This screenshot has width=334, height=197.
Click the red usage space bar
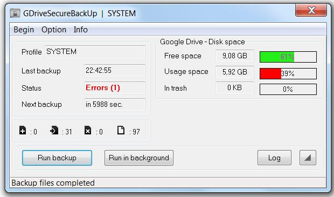click(288, 73)
